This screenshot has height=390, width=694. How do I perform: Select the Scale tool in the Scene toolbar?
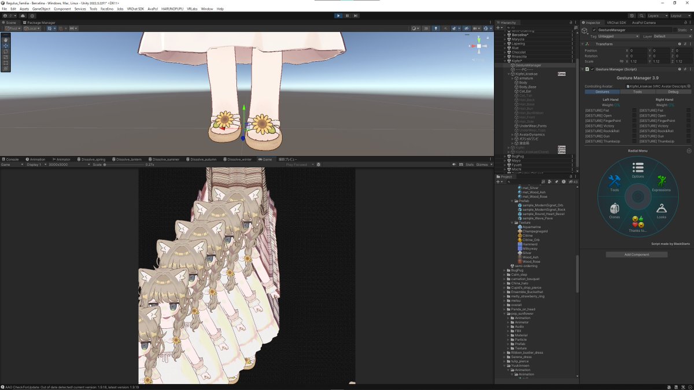(x=6, y=57)
